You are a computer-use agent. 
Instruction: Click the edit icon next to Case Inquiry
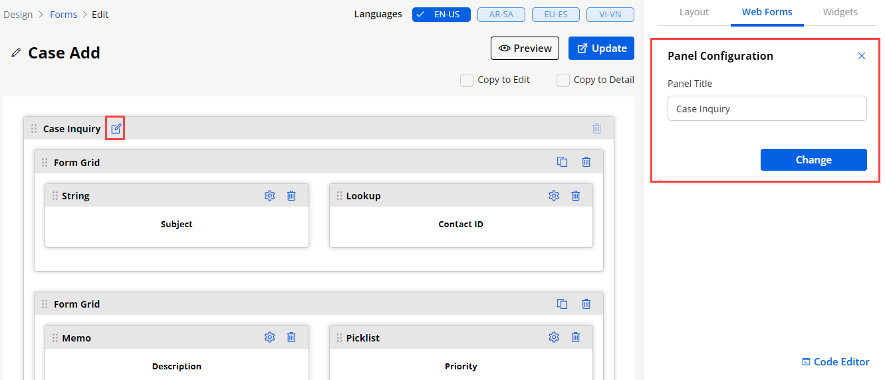pyautogui.click(x=116, y=128)
